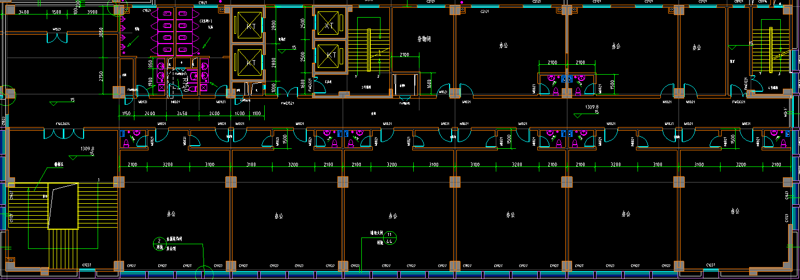Screen dimensions: 800x280
Task: Click the 3850 vertical dimension text
Action: pyautogui.click(x=102, y=33)
